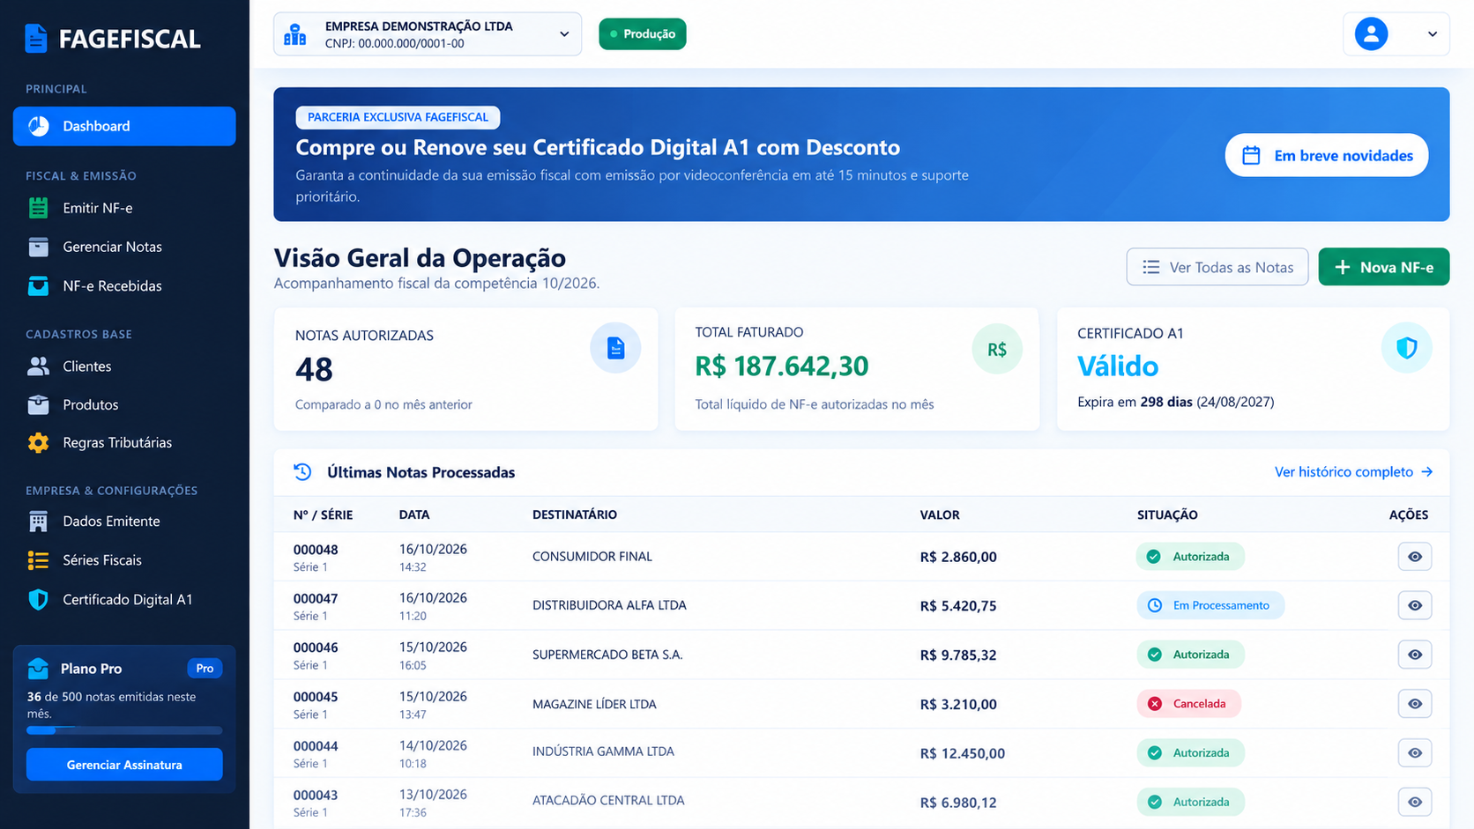Click the Plano Pro box icon
This screenshot has height=829, width=1474.
coord(38,668)
